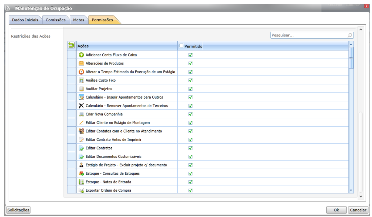372x217 pixels.
Task: Click the Auditar Projetos icon
Action: tap(81, 89)
